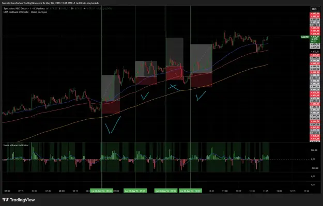Click the 12:00 time axis label

279,191
